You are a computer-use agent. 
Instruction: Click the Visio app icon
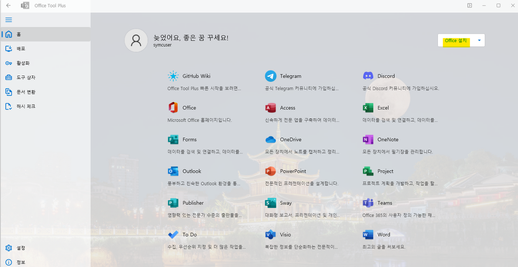271,235
